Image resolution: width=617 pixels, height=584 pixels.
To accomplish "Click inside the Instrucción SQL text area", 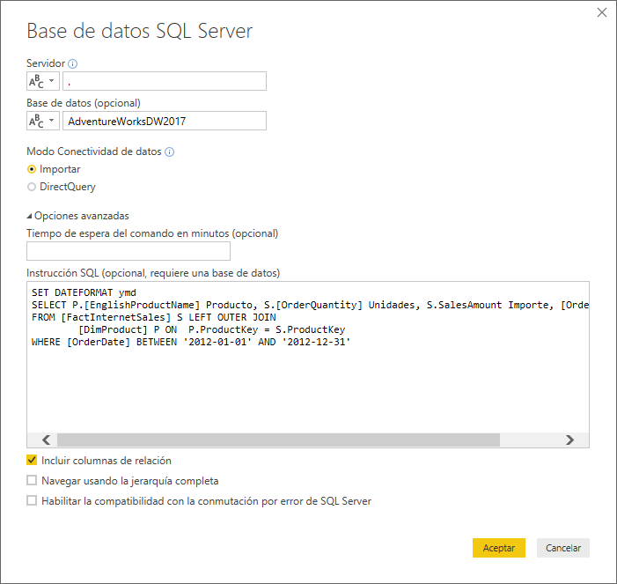I will click(x=308, y=388).
